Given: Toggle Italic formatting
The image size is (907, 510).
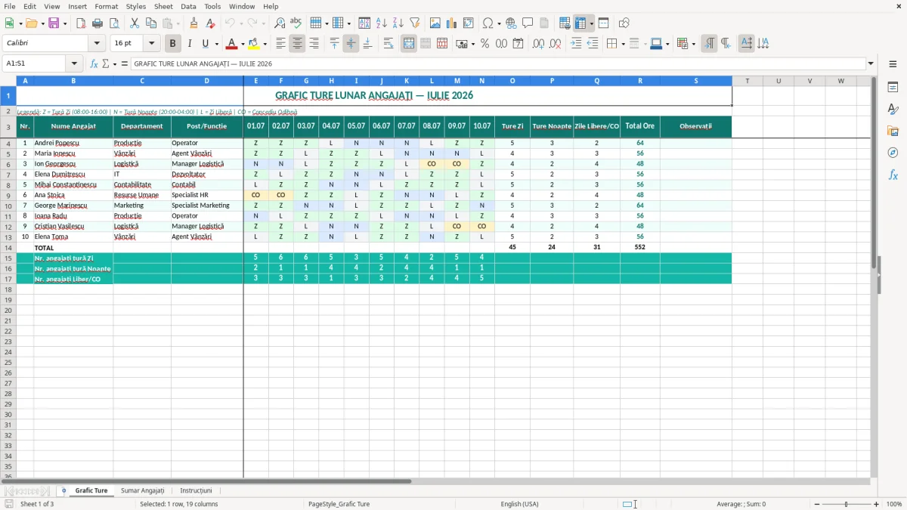Looking at the screenshot, I should click(190, 44).
